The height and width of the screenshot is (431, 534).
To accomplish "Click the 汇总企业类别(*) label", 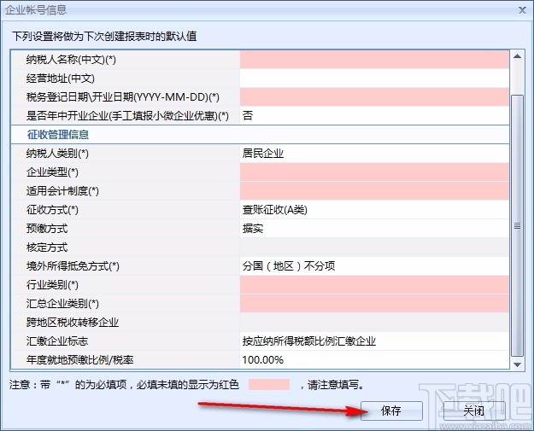I will pyautogui.click(x=62, y=304).
